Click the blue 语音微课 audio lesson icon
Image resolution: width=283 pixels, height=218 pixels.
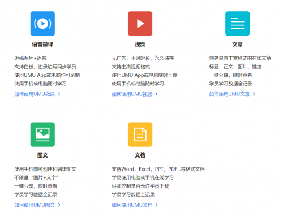click(x=42, y=24)
